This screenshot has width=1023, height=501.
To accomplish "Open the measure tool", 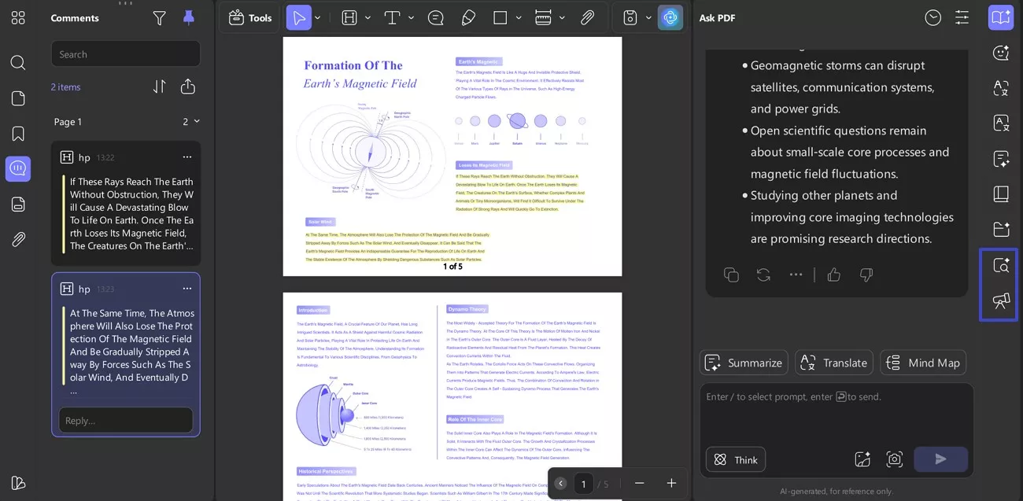I will (x=541, y=17).
